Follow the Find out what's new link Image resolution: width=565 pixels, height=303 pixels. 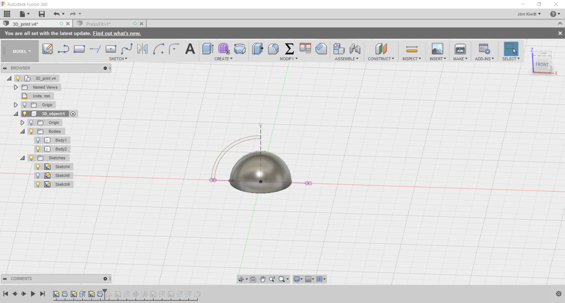[117, 33]
